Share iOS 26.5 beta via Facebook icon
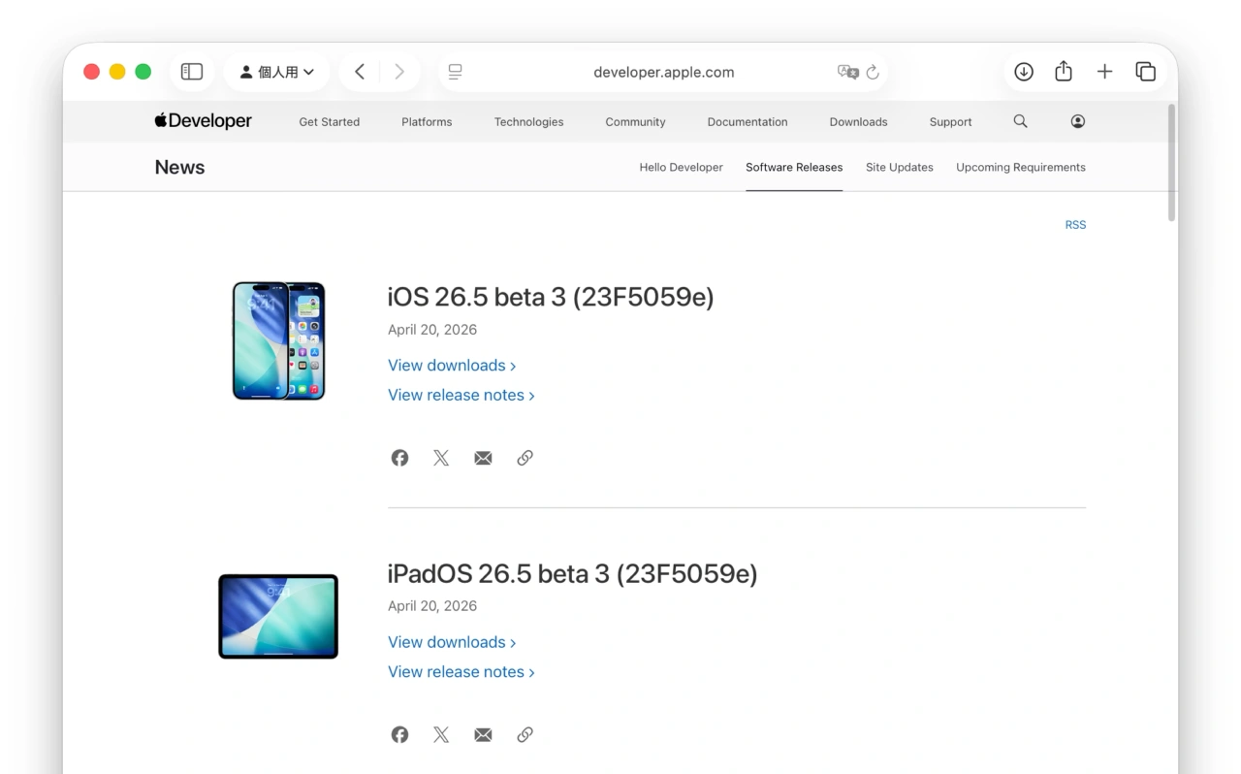This screenshot has width=1241, height=774. click(x=399, y=457)
